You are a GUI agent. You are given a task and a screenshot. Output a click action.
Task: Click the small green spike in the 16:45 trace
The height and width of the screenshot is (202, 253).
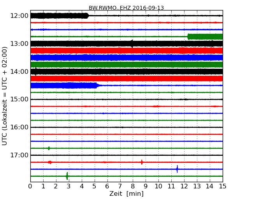point(49,148)
